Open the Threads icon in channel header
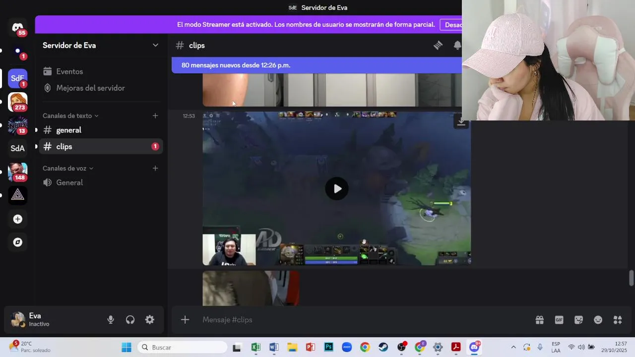Screen dimensions: 635x357 pos(438,45)
